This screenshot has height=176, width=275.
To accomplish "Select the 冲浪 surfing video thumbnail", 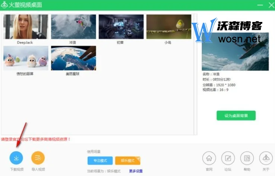I will [73, 27].
